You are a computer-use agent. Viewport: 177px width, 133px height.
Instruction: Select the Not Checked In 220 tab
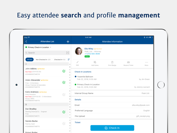(43, 59)
